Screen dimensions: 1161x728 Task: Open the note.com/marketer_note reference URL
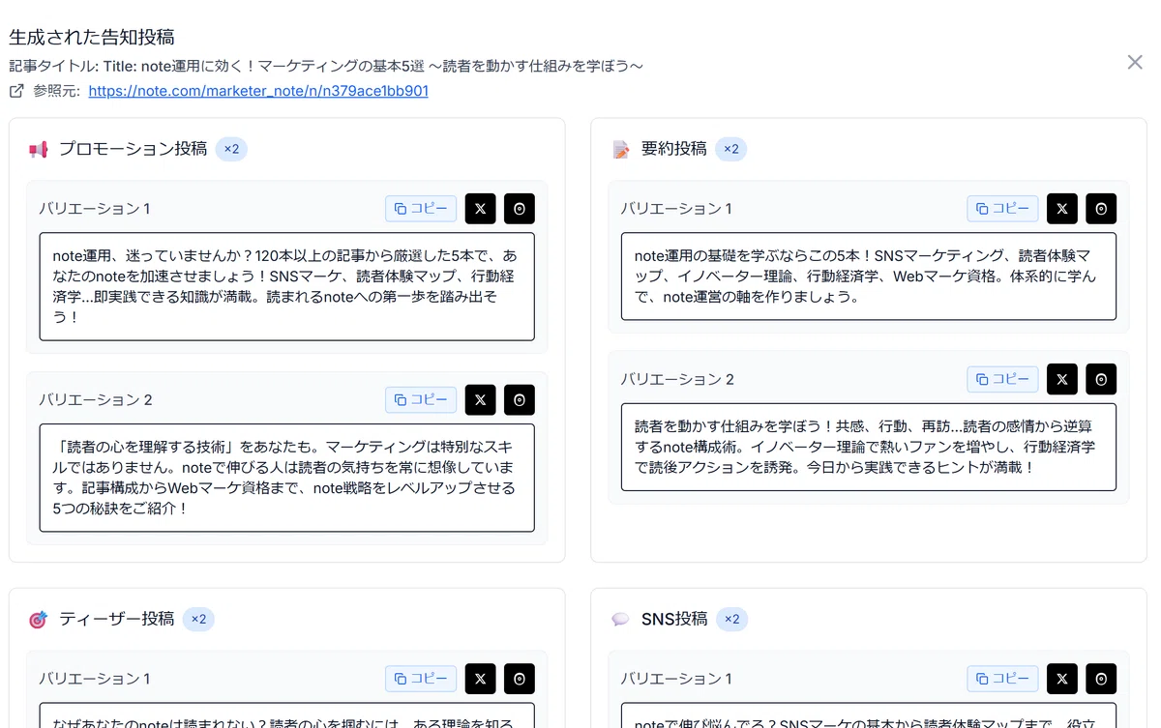258,91
